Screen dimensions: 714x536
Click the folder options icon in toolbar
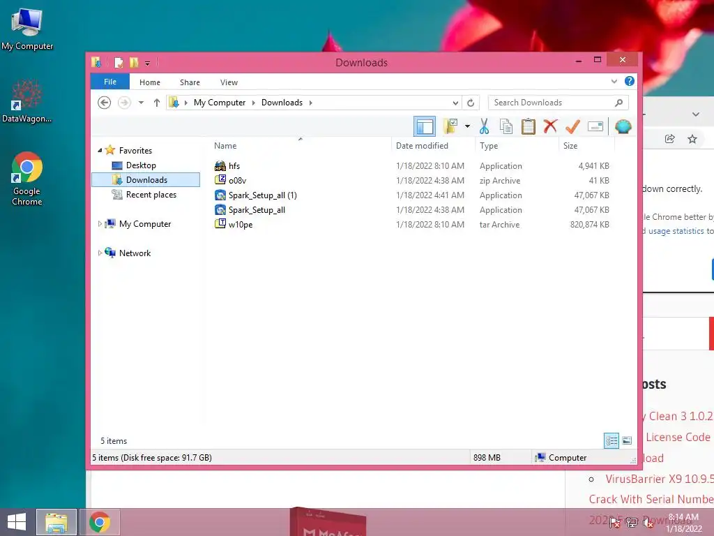coord(450,126)
